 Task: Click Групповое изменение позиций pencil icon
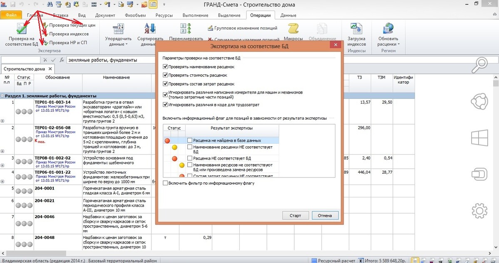tap(210, 28)
